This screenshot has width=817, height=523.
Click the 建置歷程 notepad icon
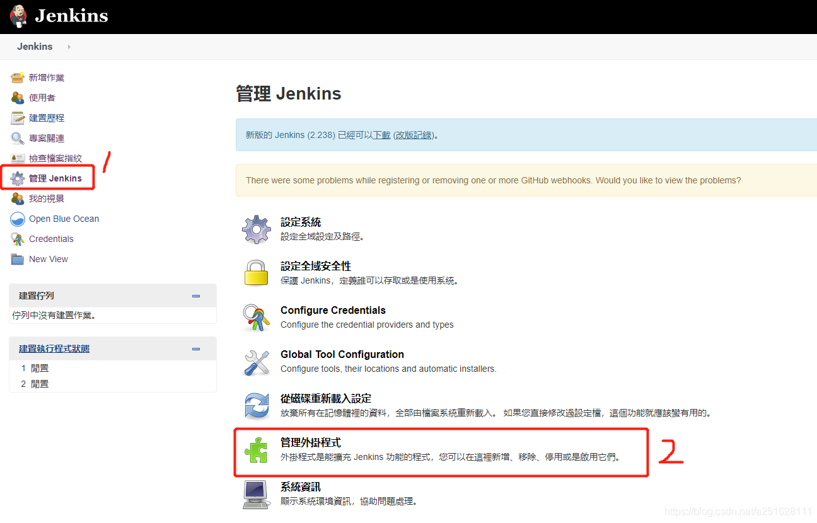point(18,118)
